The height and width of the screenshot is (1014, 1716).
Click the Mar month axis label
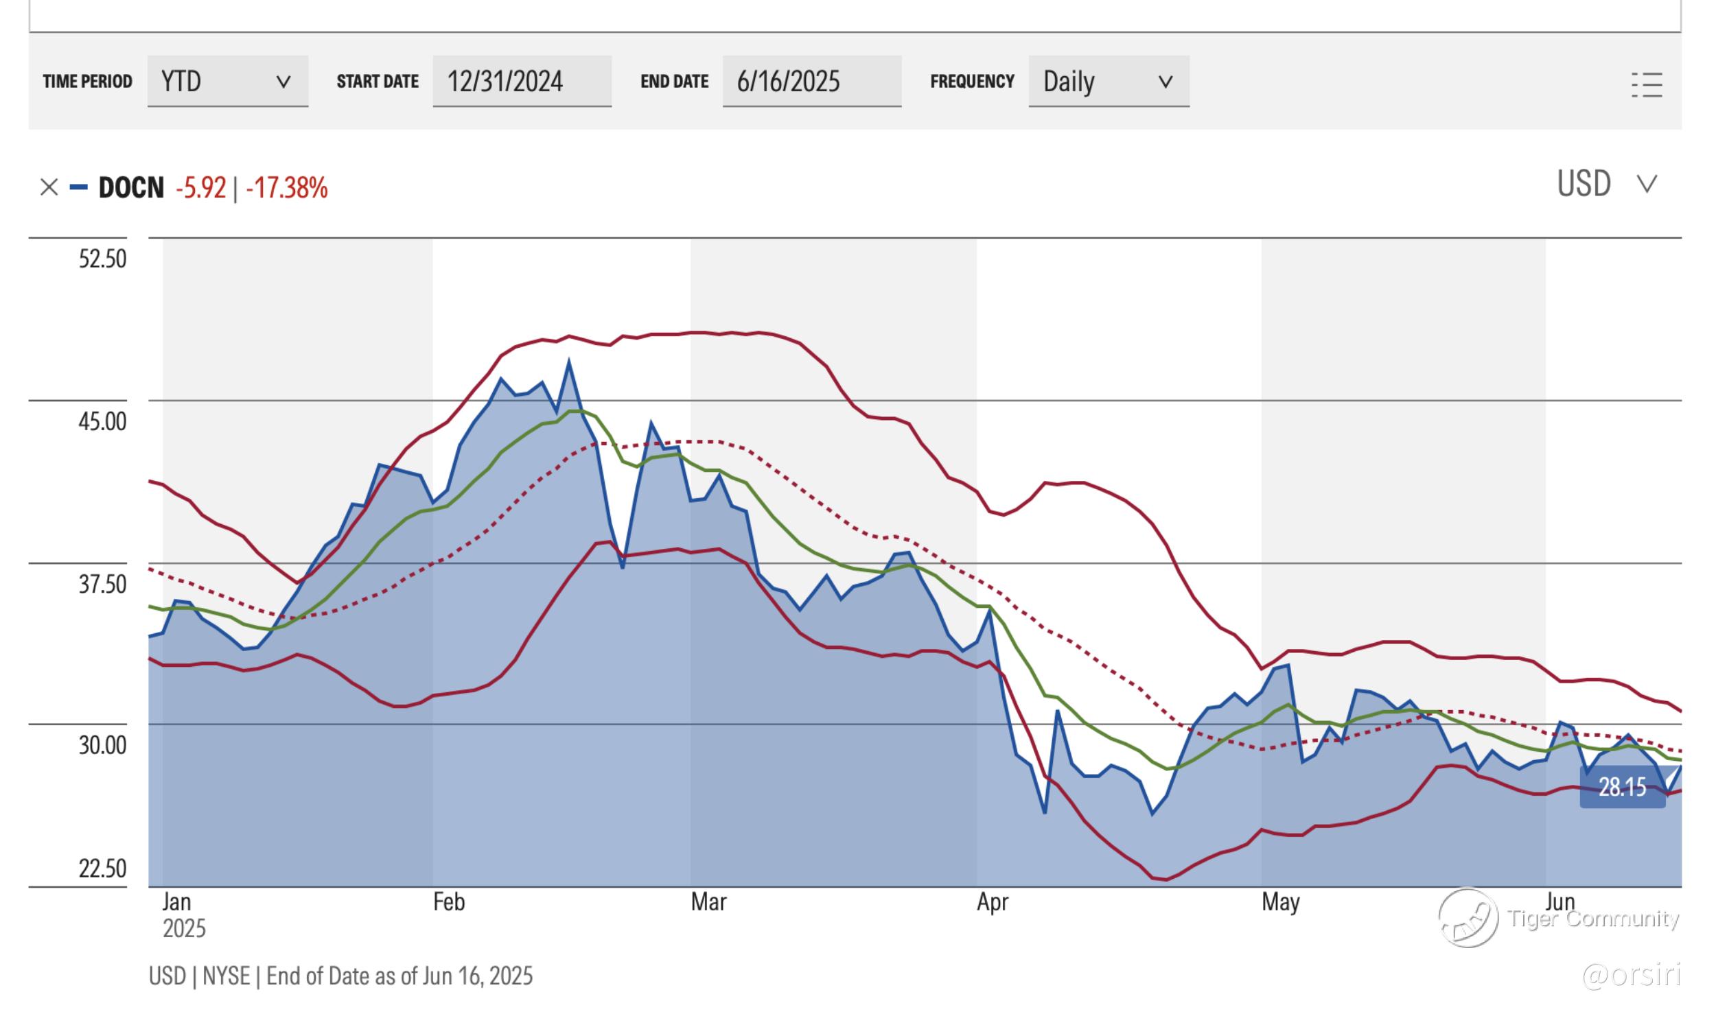tap(708, 901)
